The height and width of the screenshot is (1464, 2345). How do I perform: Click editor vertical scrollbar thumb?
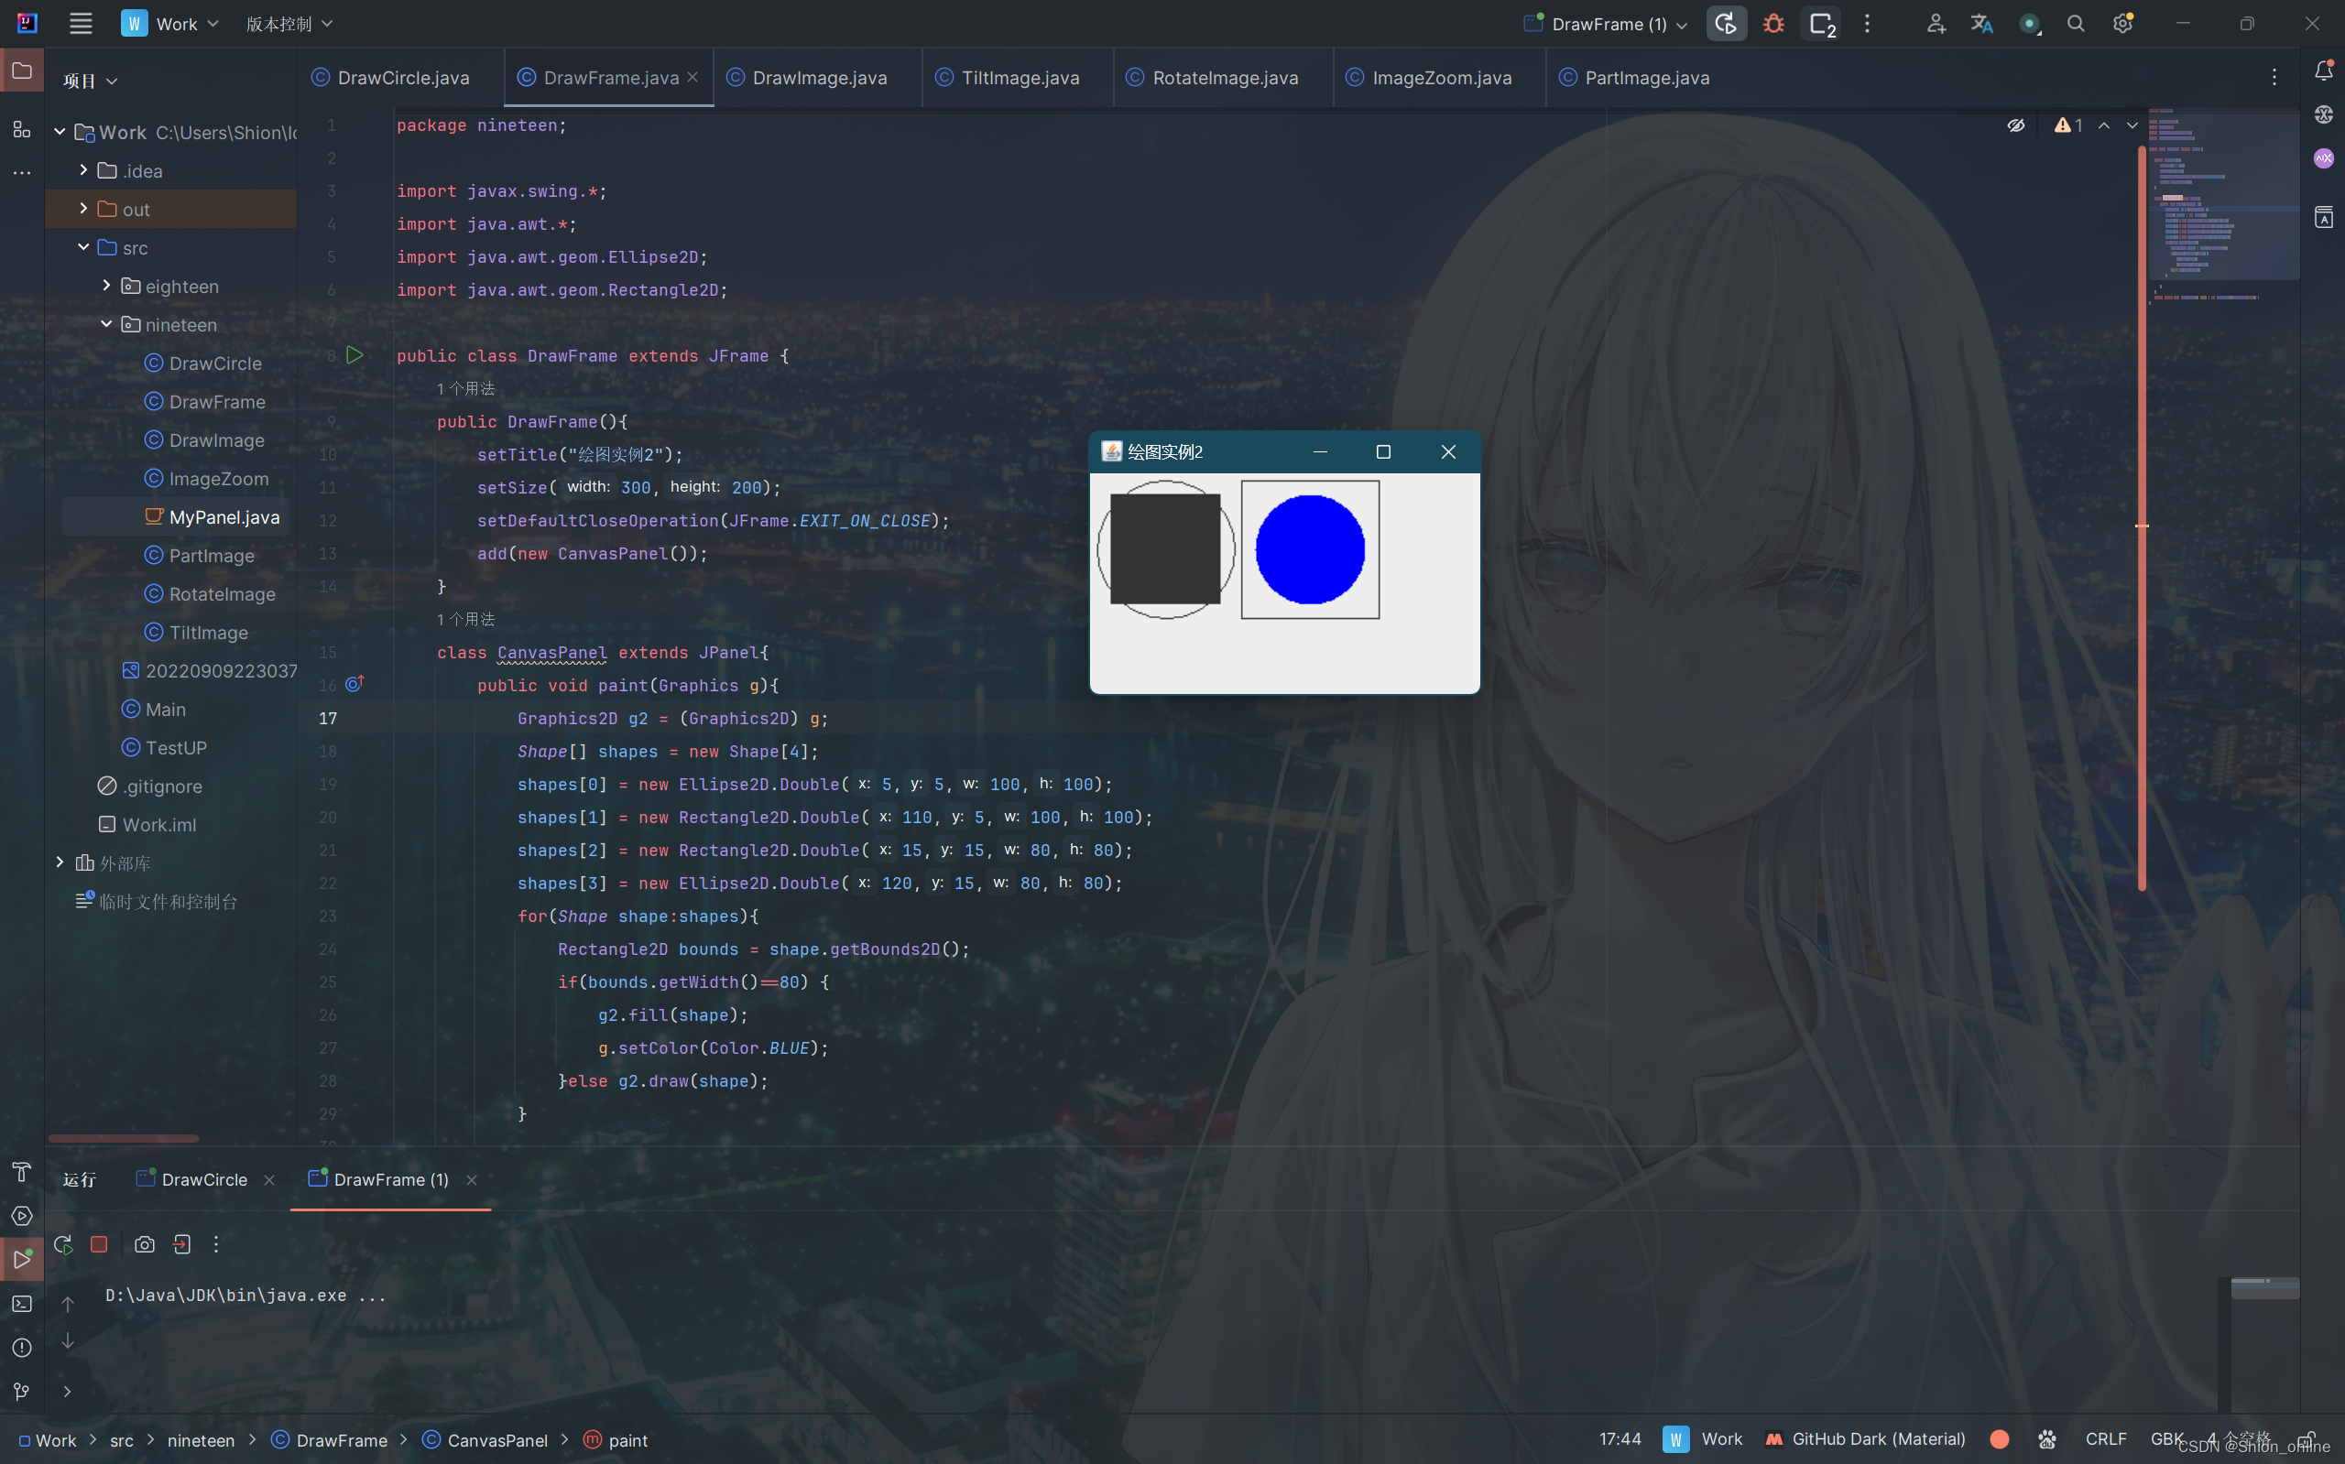pyautogui.click(x=2142, y=518)
